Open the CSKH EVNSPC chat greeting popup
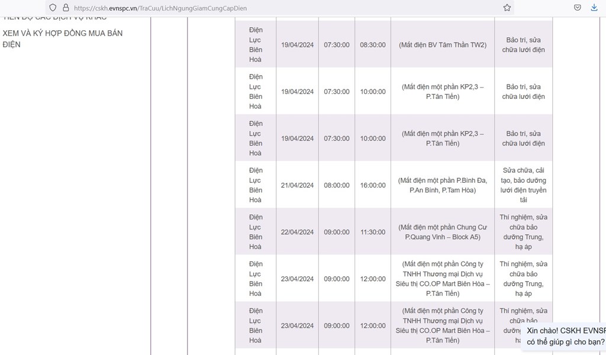 pyautogui.click(x=564, y=337)
